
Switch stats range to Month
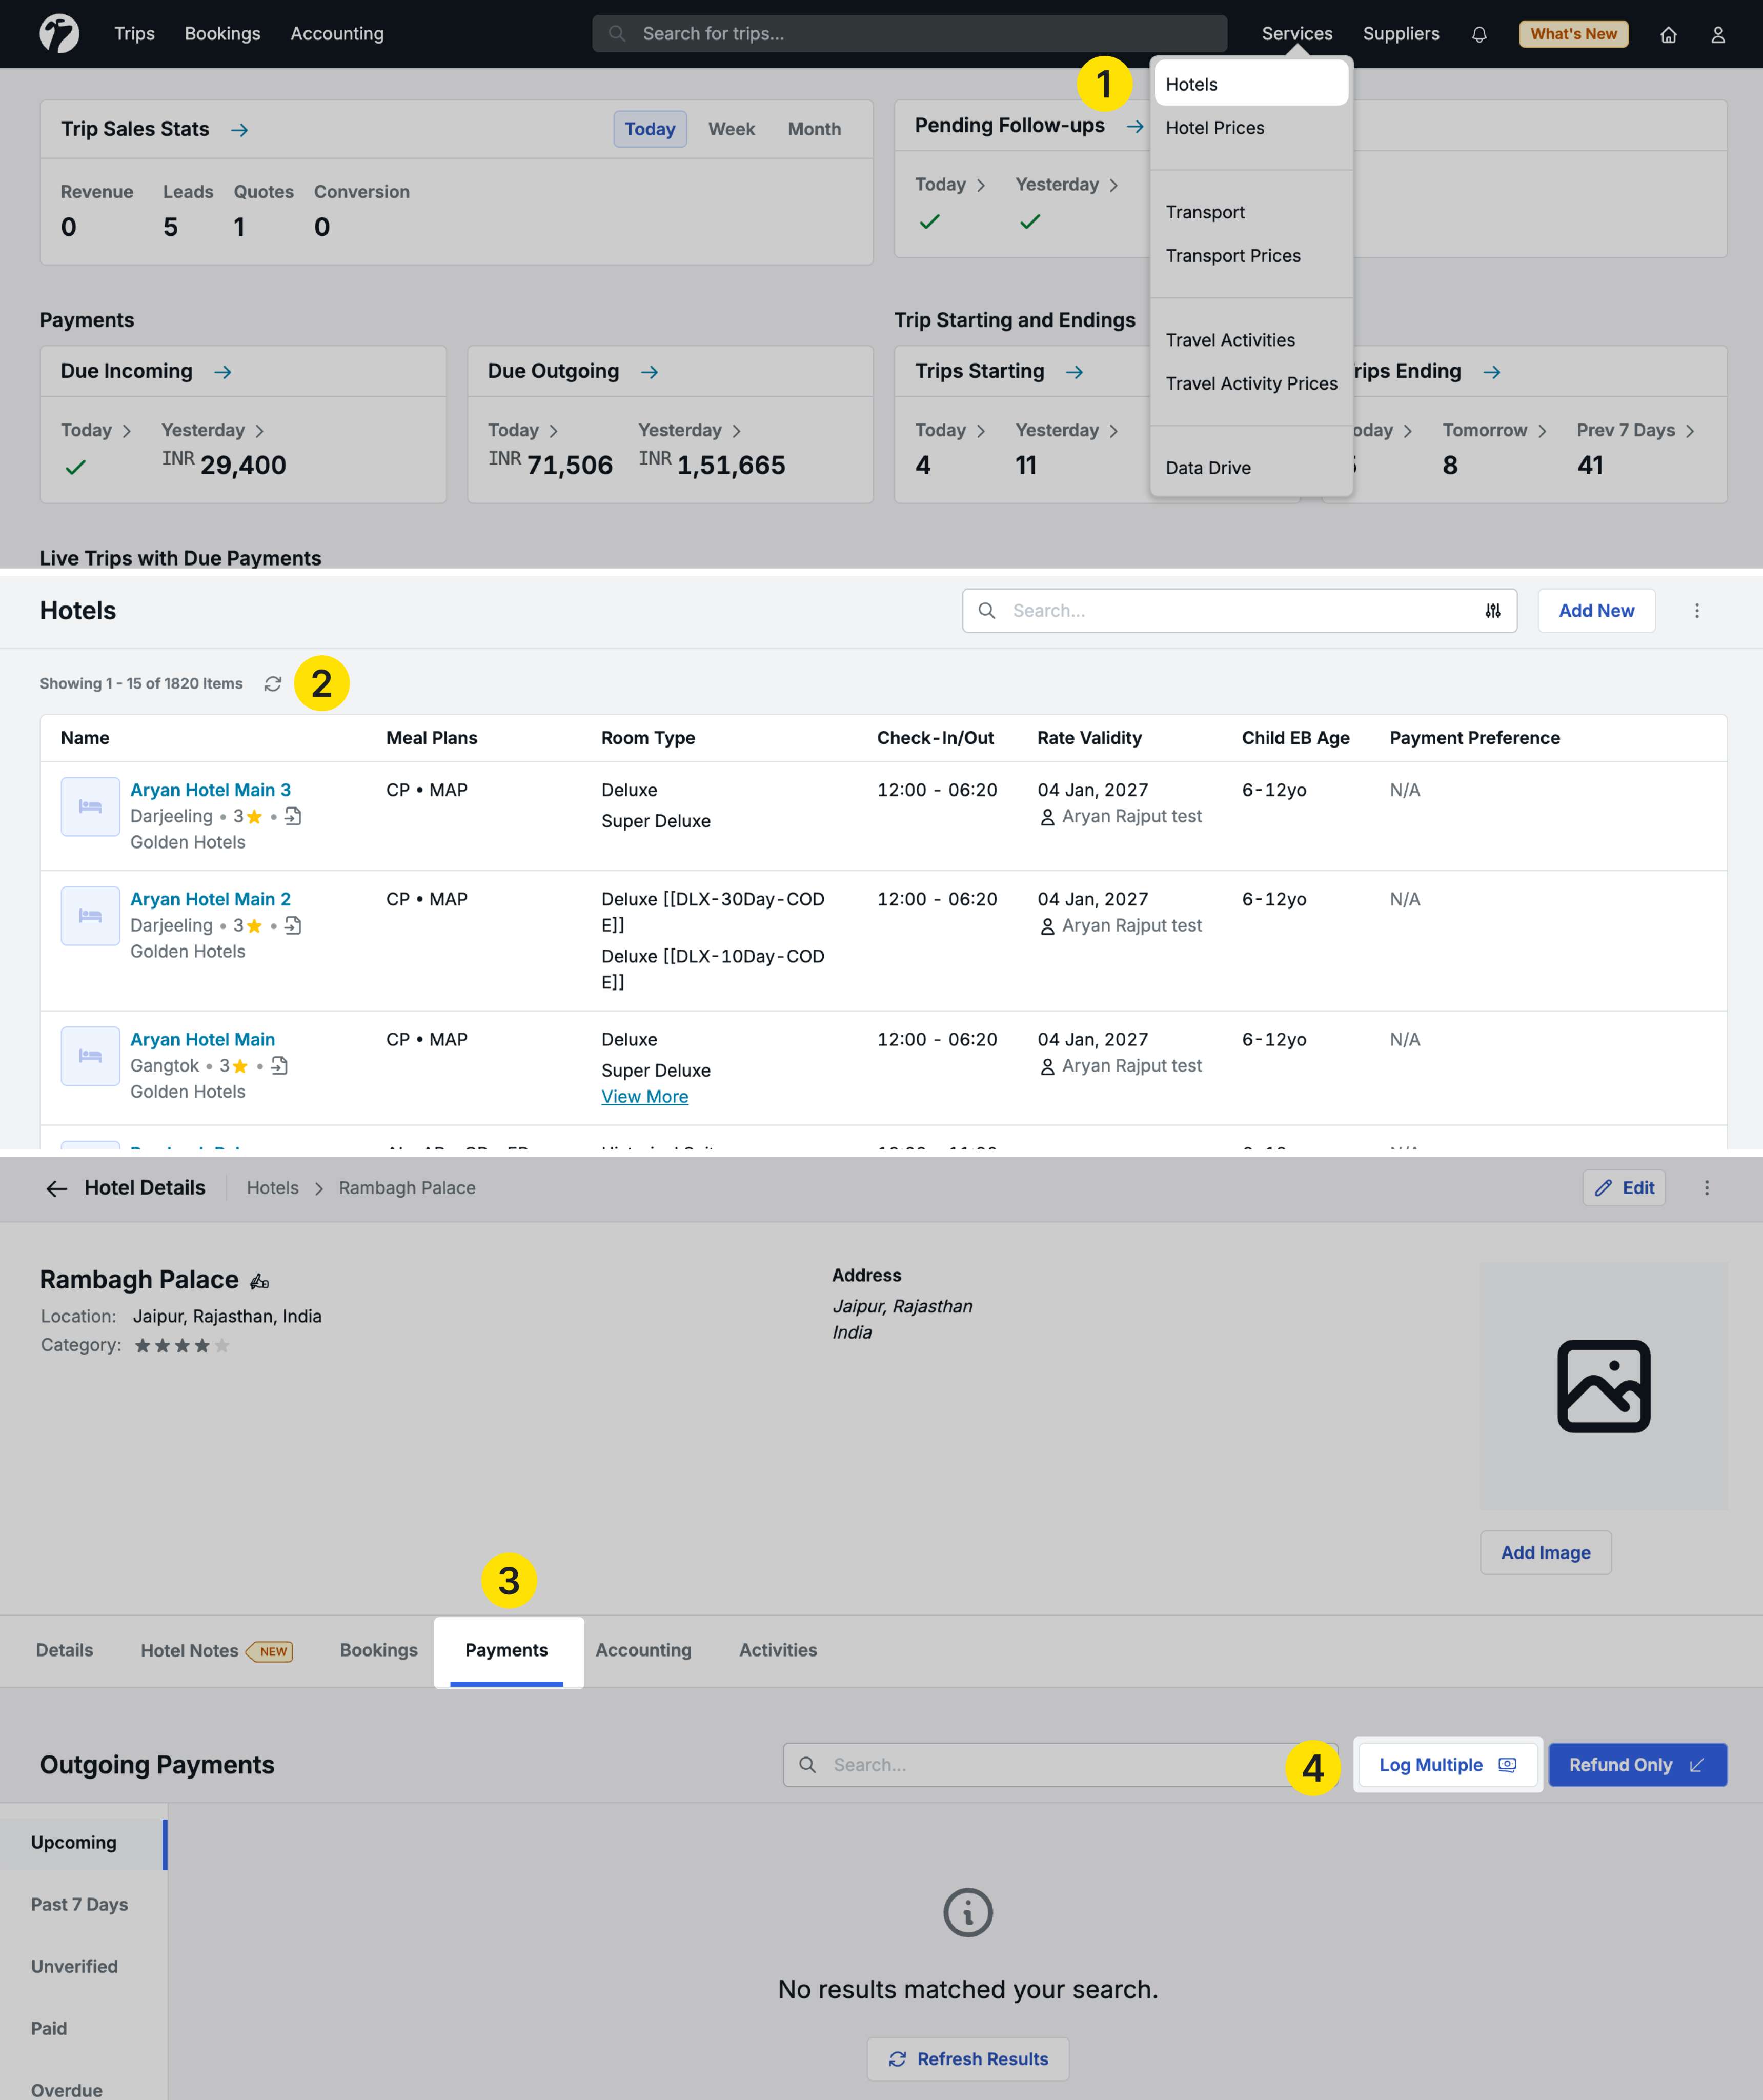(x=813, y=129)
